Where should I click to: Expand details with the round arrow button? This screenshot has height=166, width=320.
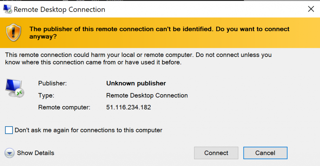coord(10,153)
